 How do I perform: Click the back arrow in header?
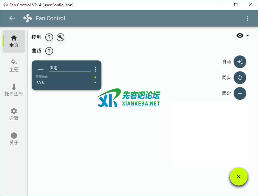[12, 18]
